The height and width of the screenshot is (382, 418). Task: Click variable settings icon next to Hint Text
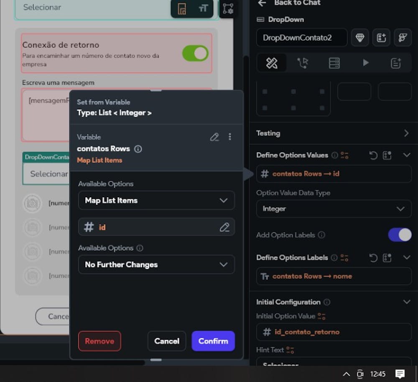coord(290,350)
